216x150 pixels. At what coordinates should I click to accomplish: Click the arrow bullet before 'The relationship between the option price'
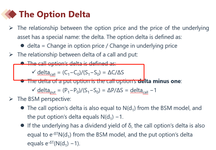(11, 28)
